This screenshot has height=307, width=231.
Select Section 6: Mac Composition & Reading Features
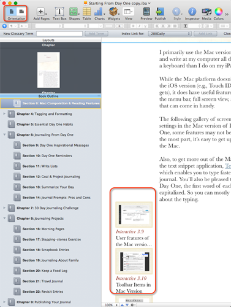(x=51, y=103)
